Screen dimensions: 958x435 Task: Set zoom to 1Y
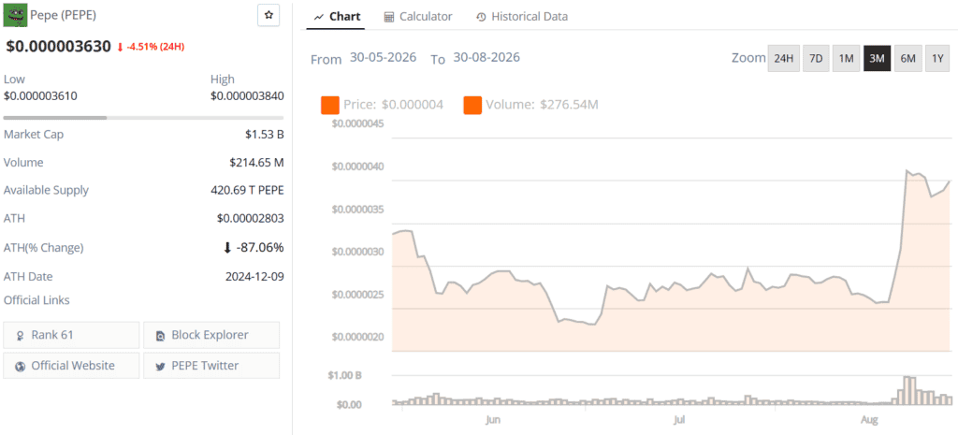click(937, 59)
